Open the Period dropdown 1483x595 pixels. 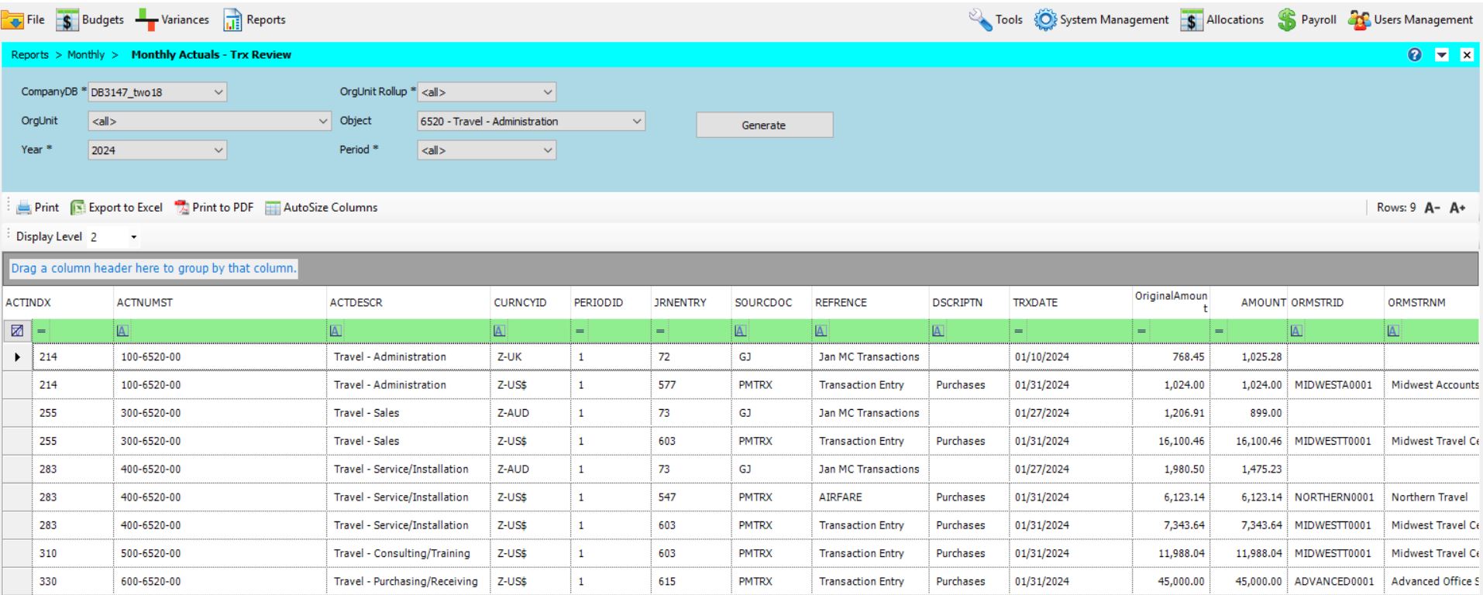click(x=548, y=150)
